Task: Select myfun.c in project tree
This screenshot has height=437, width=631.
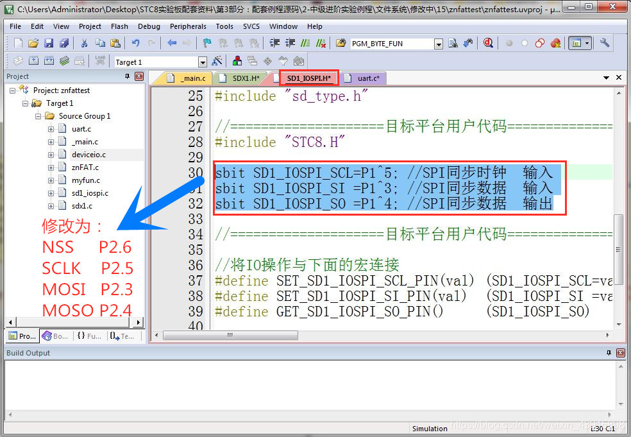Action: [x=86, y=180]
